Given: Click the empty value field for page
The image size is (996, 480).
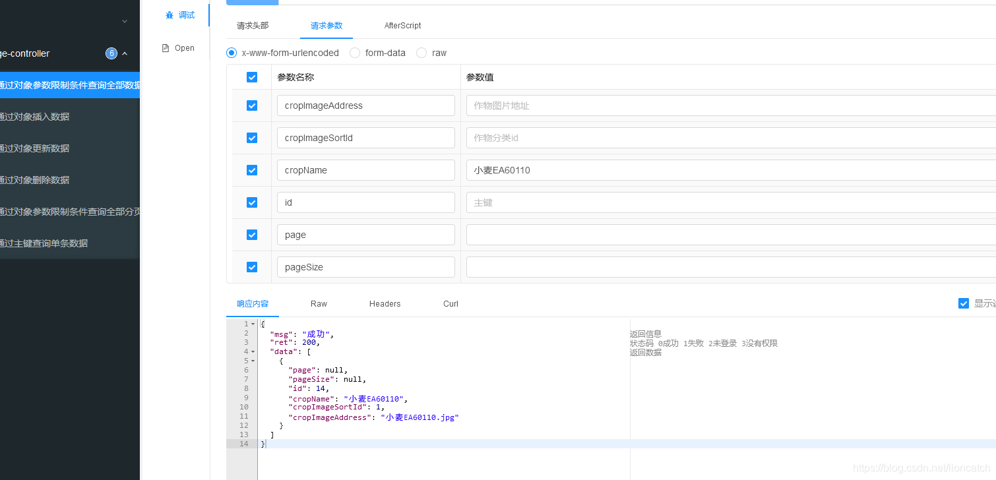Looking at the screenshot, I should pos(731,235).
